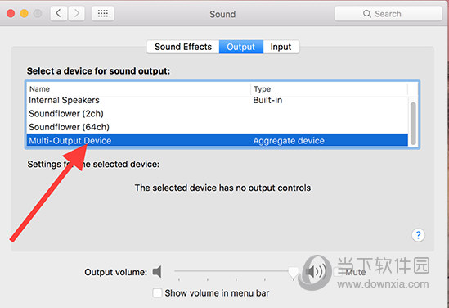This screenshot has width=449, height=308.
Task: Go forward with the right chevron
Action: 76,13
